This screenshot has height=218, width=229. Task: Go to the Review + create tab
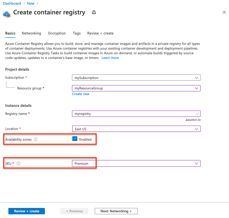point(100,33)
